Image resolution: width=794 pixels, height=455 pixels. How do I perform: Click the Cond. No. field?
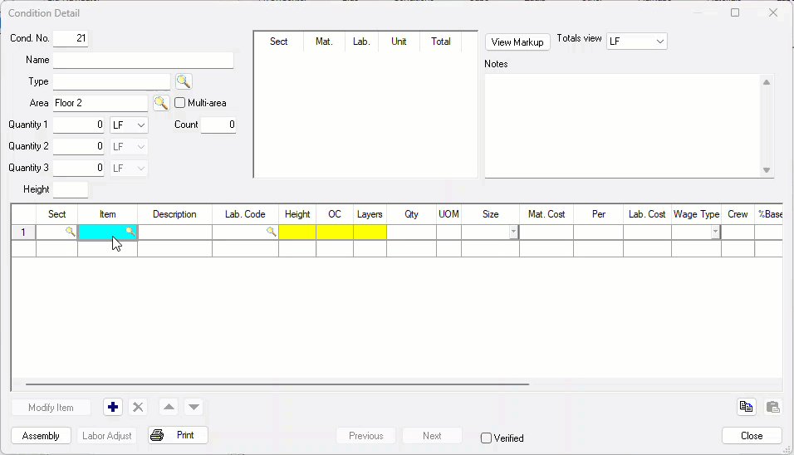click(71, 38)
